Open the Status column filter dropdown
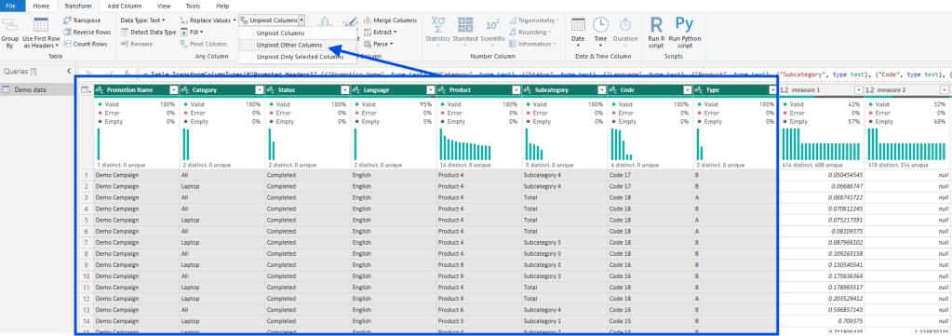The image size is (952, 336). coord(345,90)
